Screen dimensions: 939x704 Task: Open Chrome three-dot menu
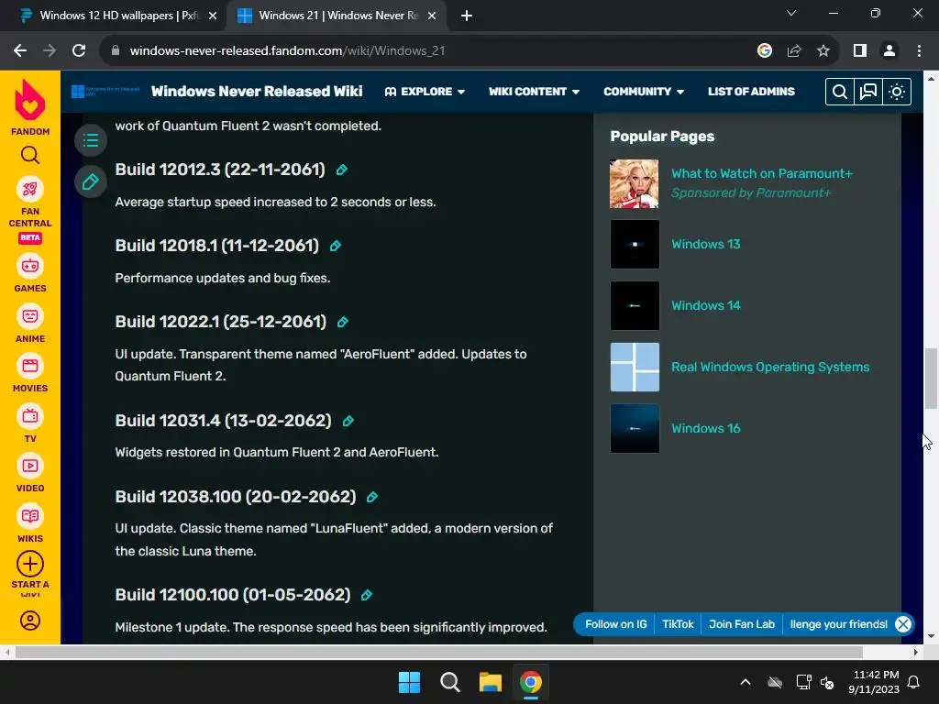point(919,51)
